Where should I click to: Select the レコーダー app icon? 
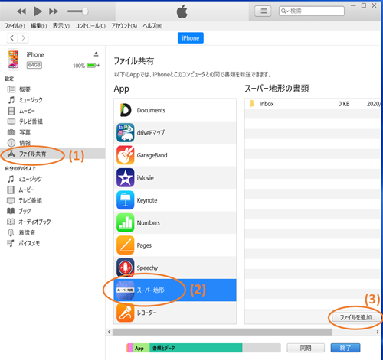125,313
